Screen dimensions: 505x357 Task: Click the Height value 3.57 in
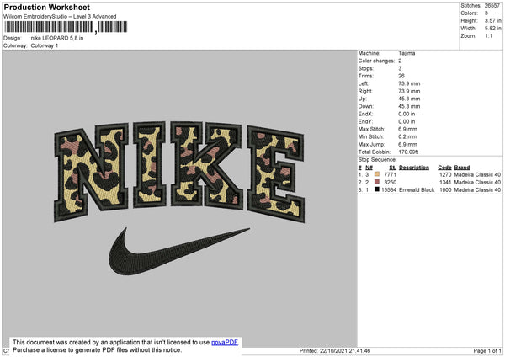[x=492, y=20]
